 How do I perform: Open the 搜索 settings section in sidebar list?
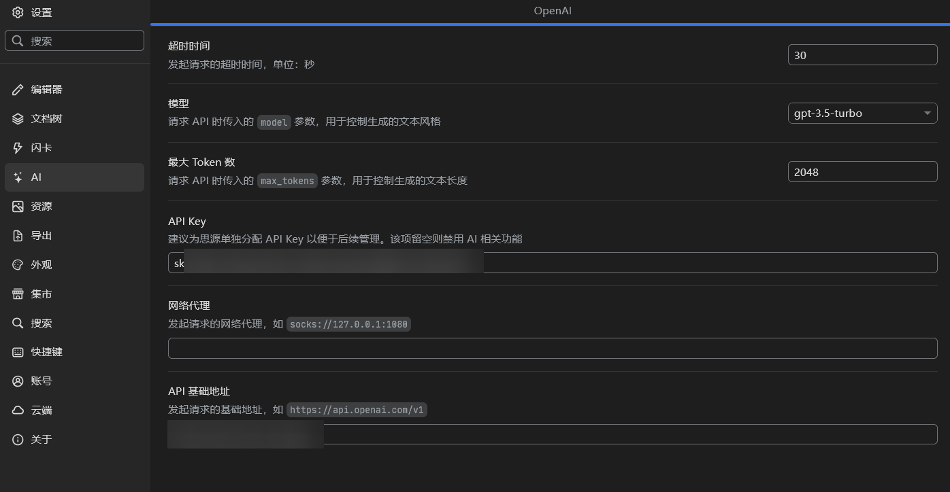(x=74, y=323)
